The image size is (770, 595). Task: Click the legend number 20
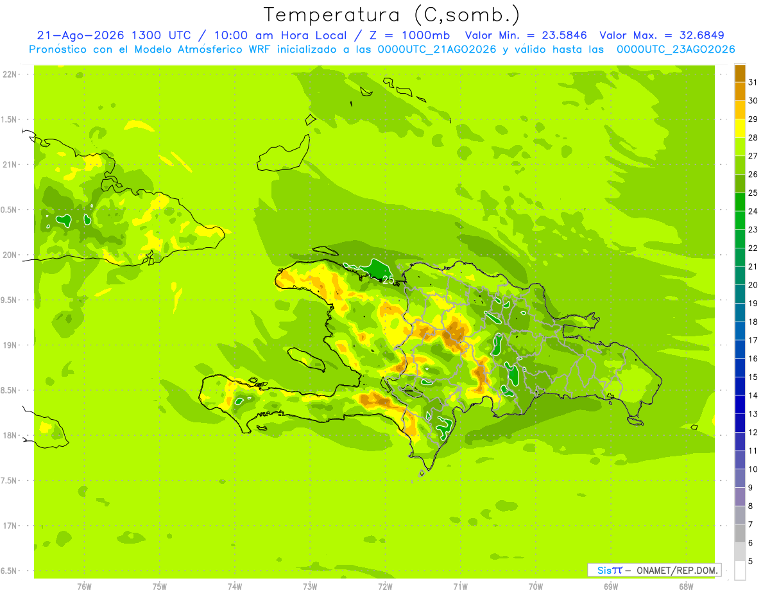pyautogui.click(x=753, y=285)
